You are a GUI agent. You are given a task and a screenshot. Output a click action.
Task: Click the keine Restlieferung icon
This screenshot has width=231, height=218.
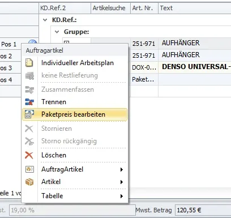point(29,75)
